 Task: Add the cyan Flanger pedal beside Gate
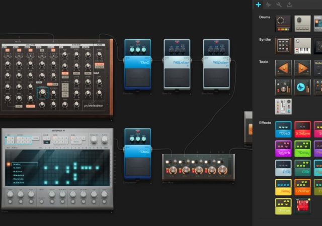pos(318,168)
